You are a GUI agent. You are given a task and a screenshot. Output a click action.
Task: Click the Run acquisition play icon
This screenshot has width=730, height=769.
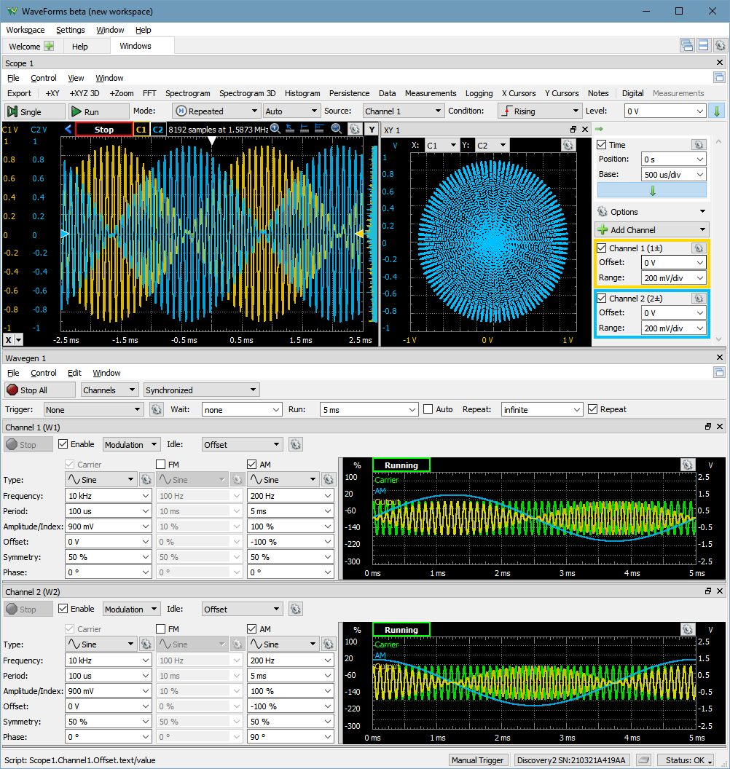tap(76, 111)
